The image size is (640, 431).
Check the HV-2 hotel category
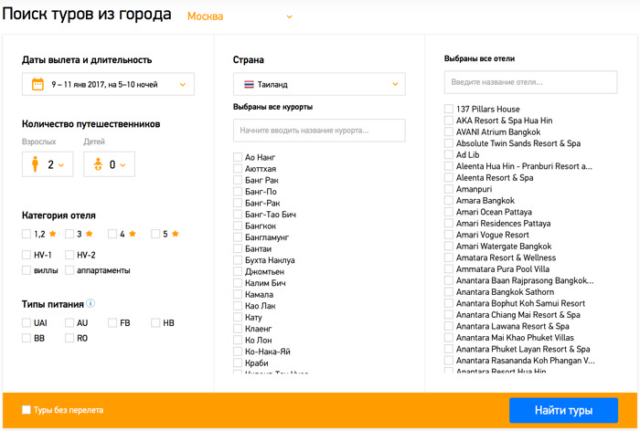point(69,255)
